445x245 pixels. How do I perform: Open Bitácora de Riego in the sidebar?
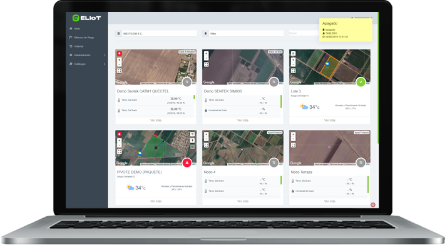pos(84,37)
